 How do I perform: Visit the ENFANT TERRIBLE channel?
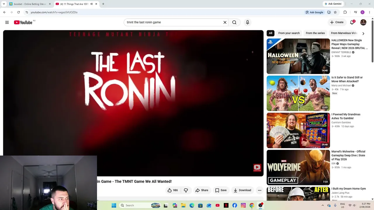click(x=341, y=52)
